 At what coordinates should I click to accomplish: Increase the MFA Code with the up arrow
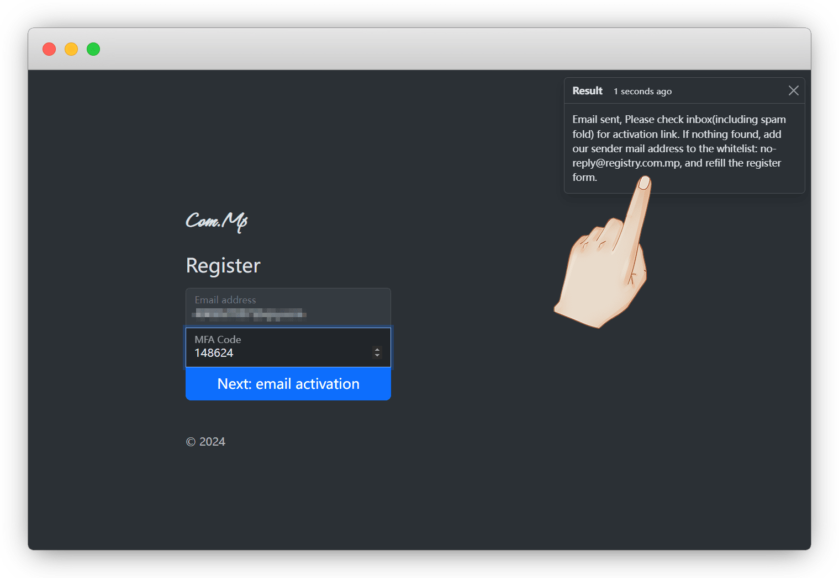point(377,349)
